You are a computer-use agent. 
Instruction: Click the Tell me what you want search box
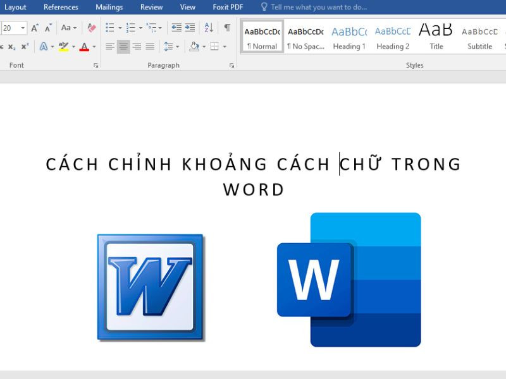tap(319, 7)
